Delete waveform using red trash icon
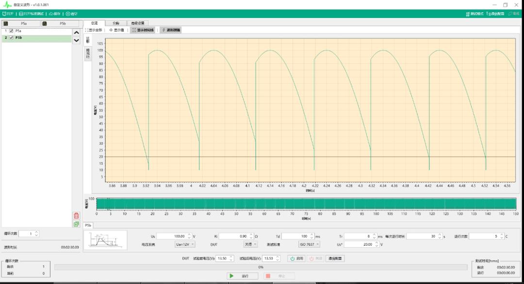 [x=76, y=216]
